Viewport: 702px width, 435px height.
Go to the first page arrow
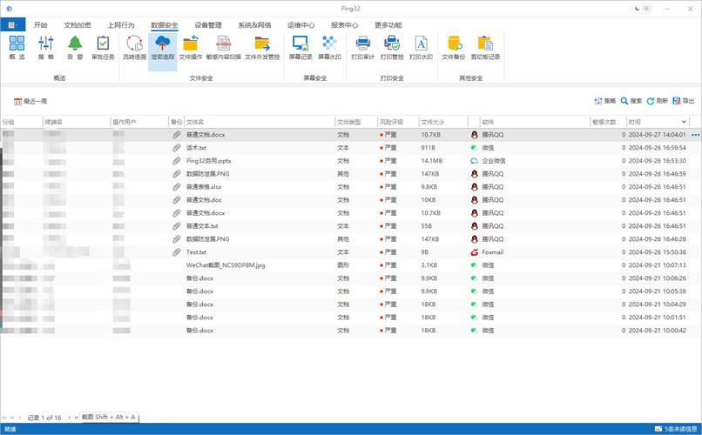point(4,418)
